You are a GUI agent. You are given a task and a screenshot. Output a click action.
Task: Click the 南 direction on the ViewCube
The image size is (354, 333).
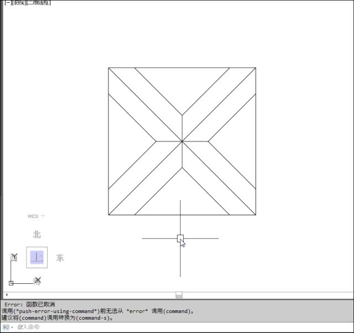[37, 281]
